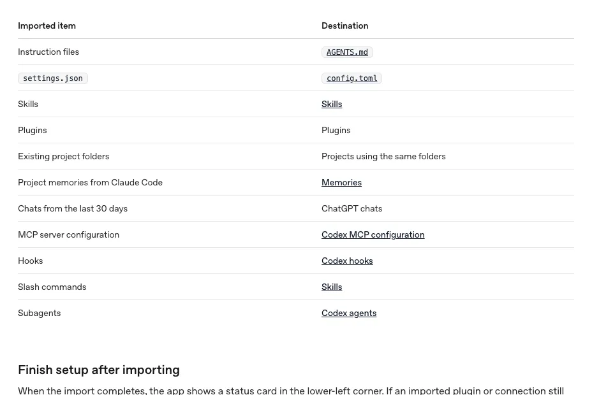Select the Instruction files table cell
Image resolution: width=592 pixels, height=395 pixels.
pyautogui.click(x=48, y=52)
